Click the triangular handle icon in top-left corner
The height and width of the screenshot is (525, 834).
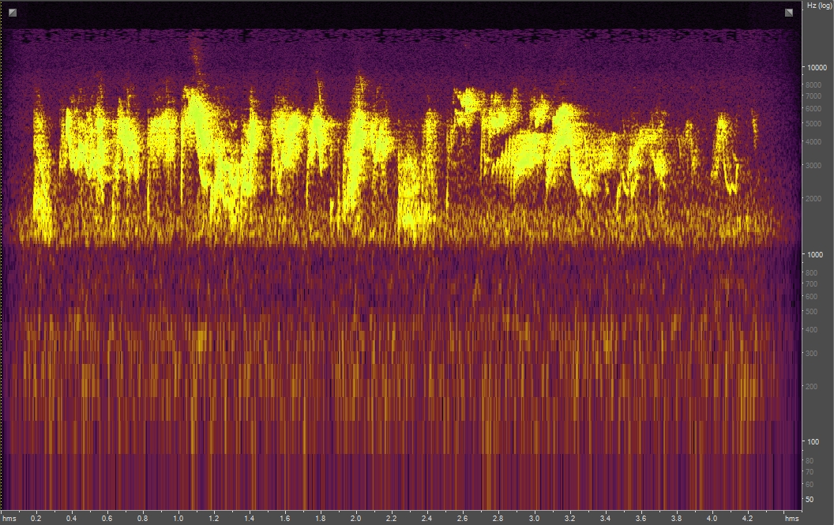[11, 13]
